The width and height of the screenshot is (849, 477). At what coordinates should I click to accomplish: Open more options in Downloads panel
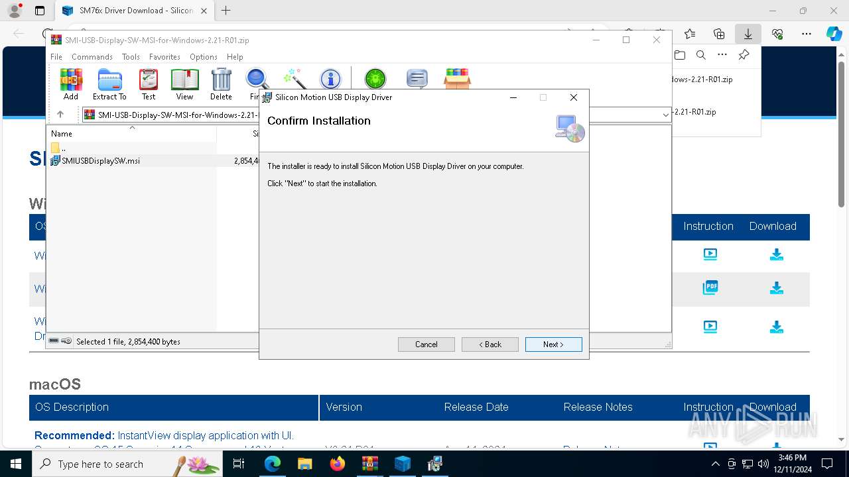click(x=722, y=55)
